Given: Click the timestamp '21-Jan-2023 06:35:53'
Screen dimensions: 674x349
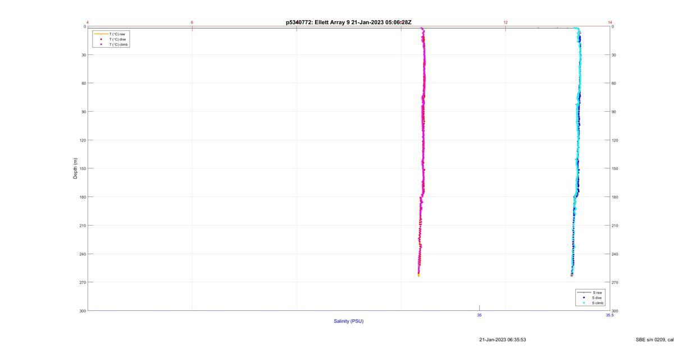Looking at the screenshot, I should coord(502,339).
